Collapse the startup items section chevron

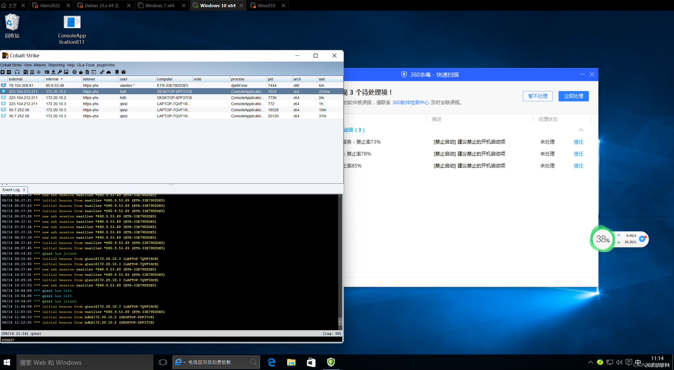click(581, 130)
